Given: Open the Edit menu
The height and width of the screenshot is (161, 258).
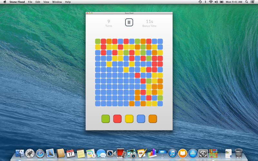Looking at the screenshot, I should (x=38, y=2).
